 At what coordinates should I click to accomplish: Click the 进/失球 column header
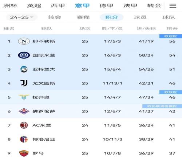(x=146, y=29)
